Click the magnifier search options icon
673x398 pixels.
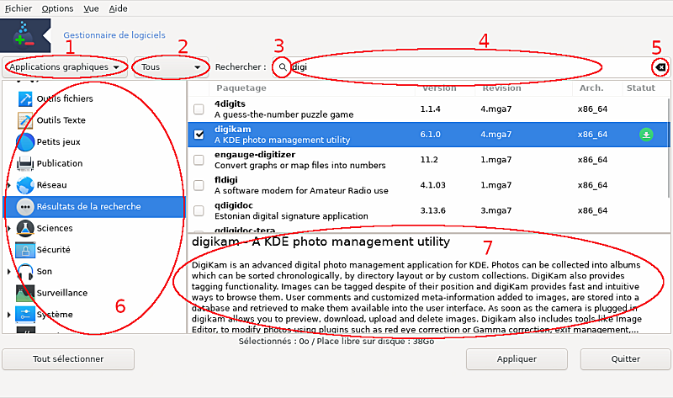[x=284, y=66]
